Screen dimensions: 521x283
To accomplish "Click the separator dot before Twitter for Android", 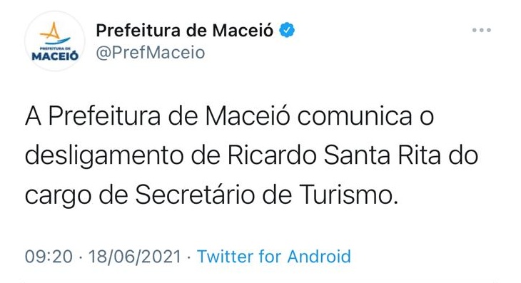I will (x=189, y=257).
